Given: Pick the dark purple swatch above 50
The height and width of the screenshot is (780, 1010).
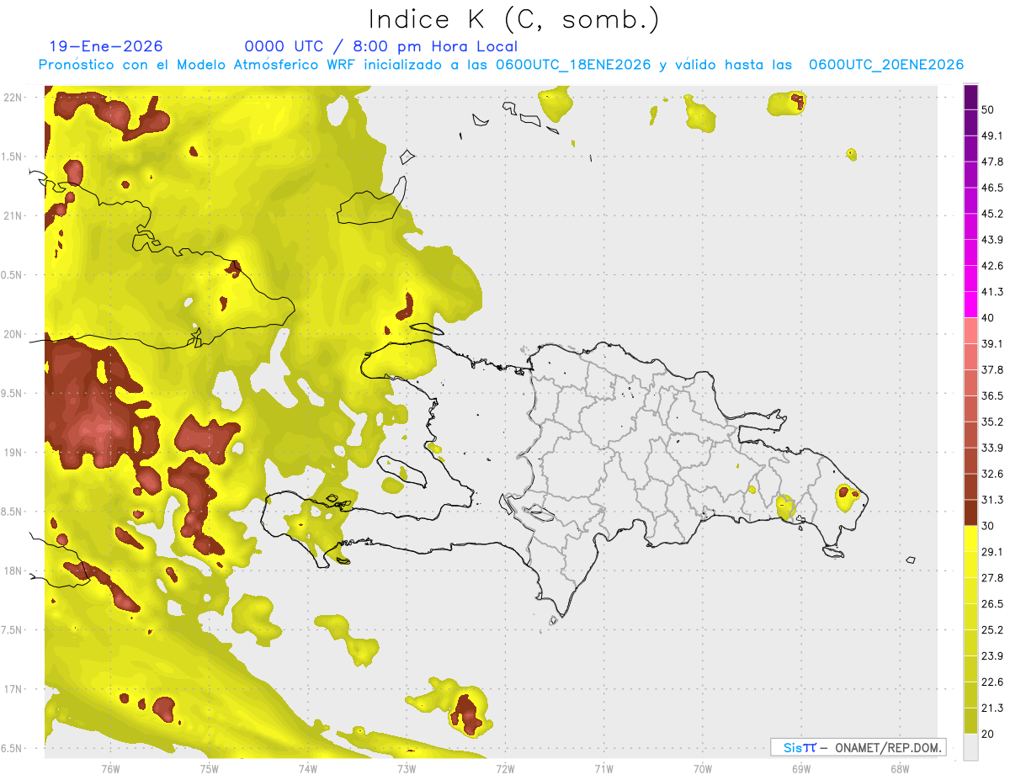Looking at the screenshot, I should pyautogui.click(x=970, y=97).
